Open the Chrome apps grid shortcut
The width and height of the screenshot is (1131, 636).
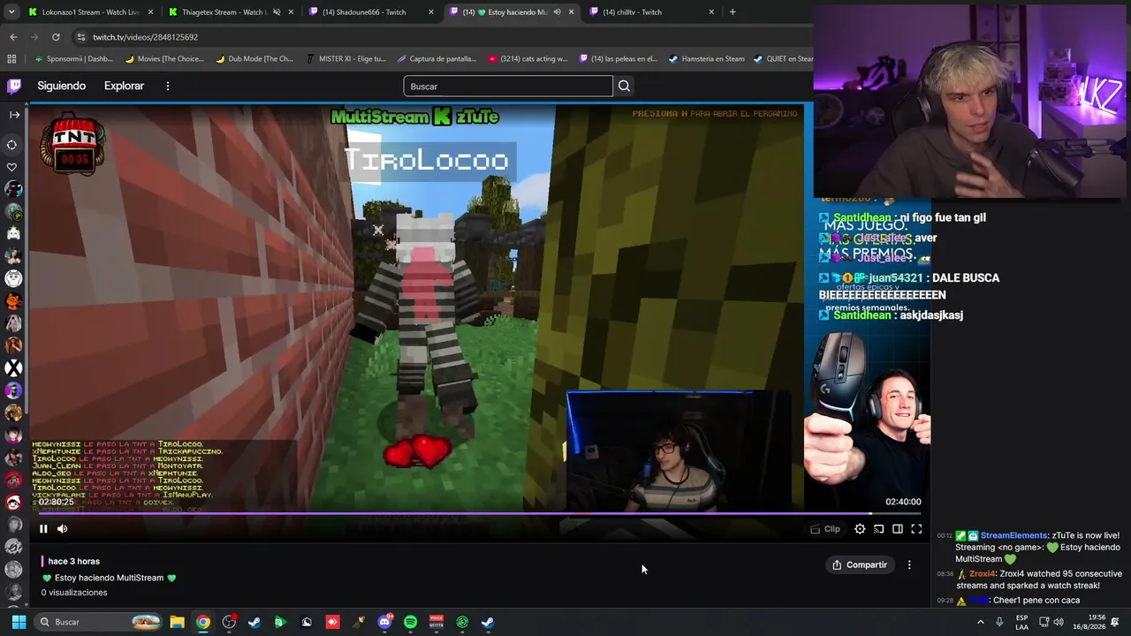(11, 59)
